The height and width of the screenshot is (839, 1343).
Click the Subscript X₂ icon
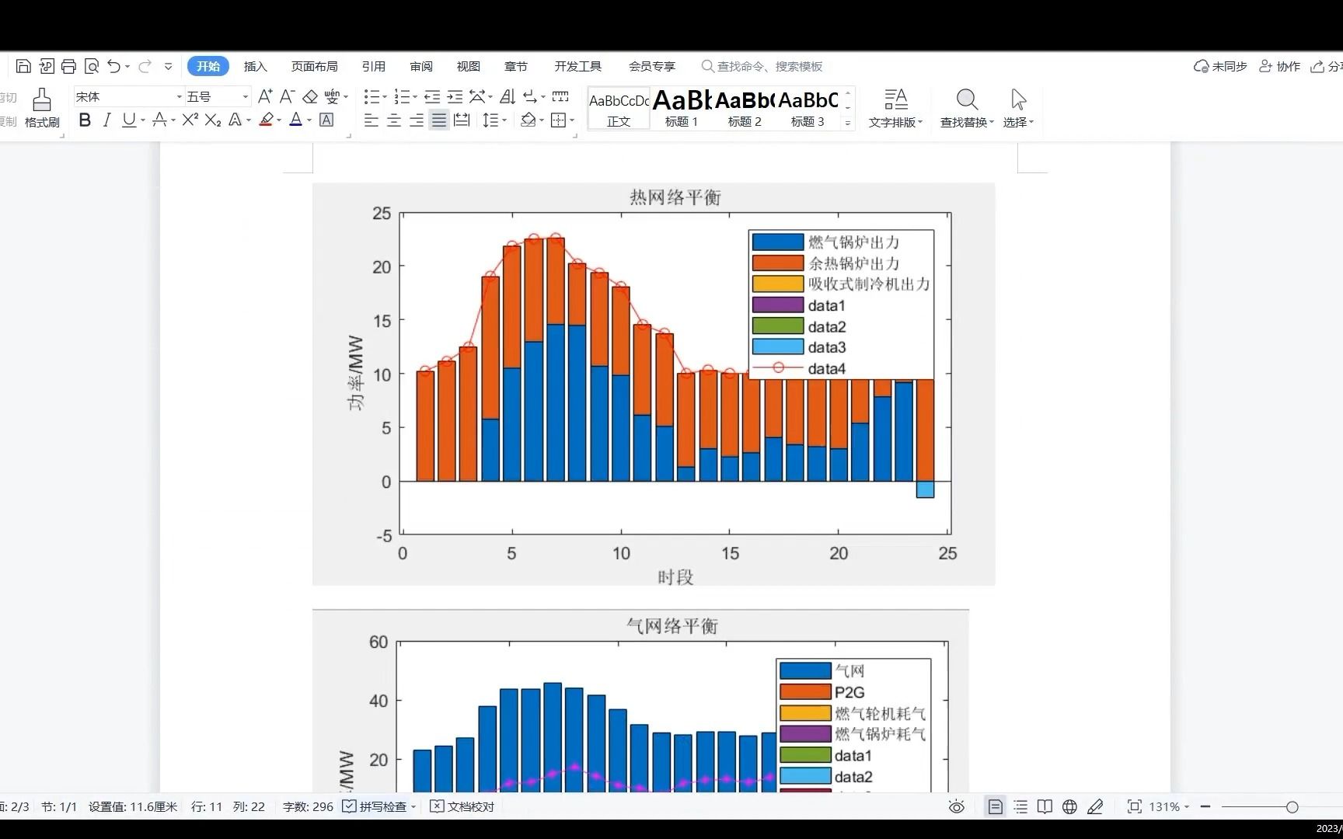pos(213,120)
